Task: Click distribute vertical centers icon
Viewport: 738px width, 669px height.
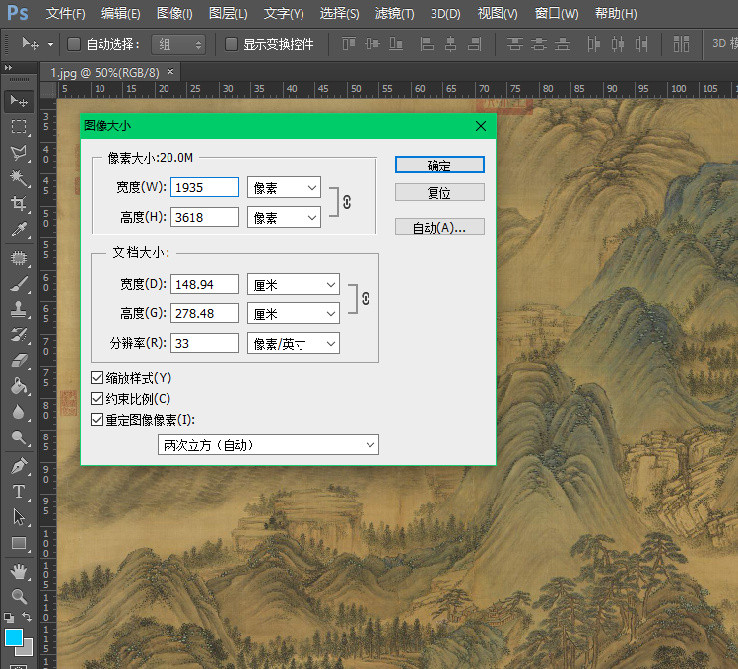Action: (x=538, y=44)
